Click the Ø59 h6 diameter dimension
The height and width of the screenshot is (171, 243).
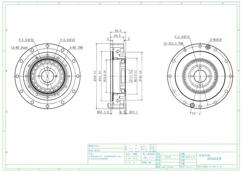tap(140, 75)
